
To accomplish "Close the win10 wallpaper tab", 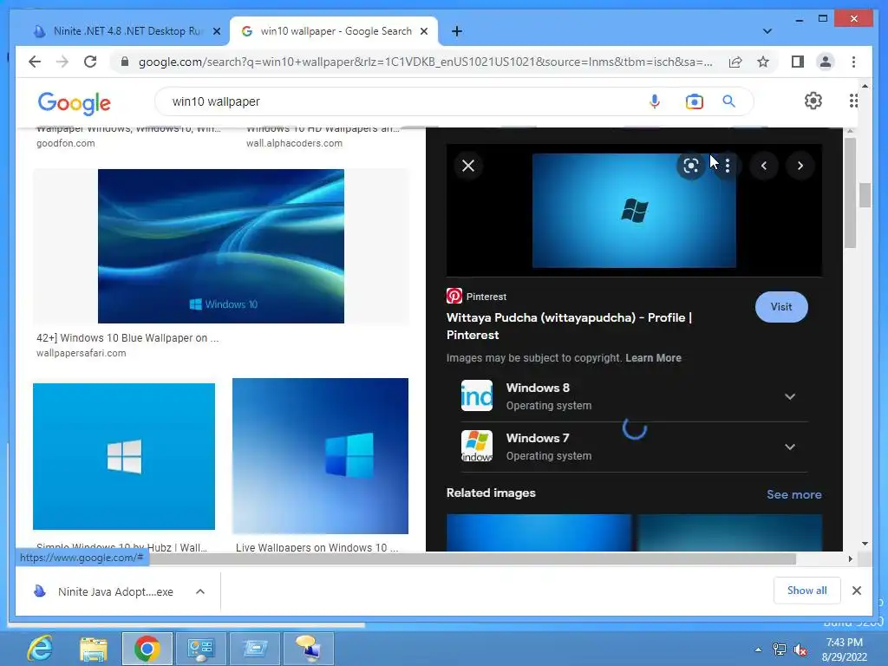I will pos(423,31).
